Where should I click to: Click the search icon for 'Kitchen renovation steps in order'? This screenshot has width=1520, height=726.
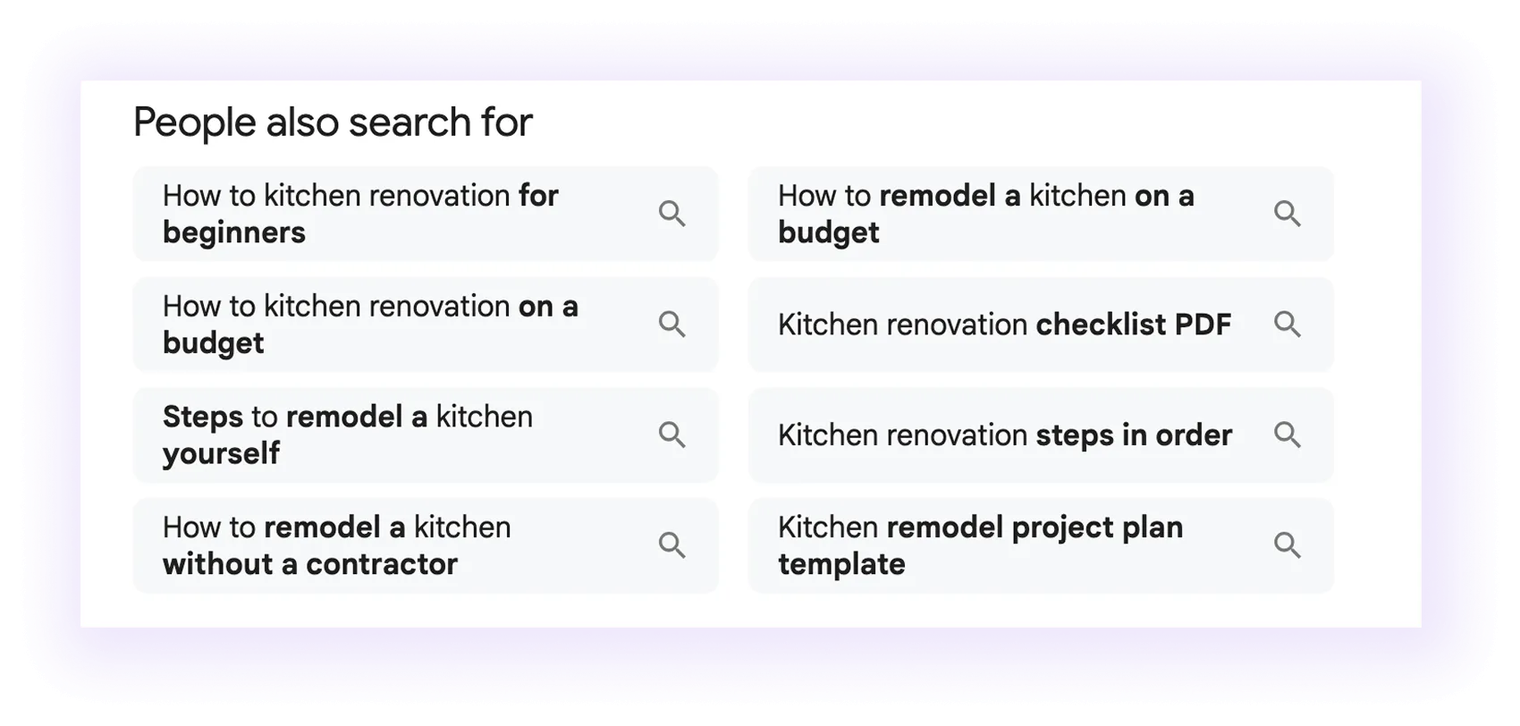pyautogui.click(x=1288, y=435)
